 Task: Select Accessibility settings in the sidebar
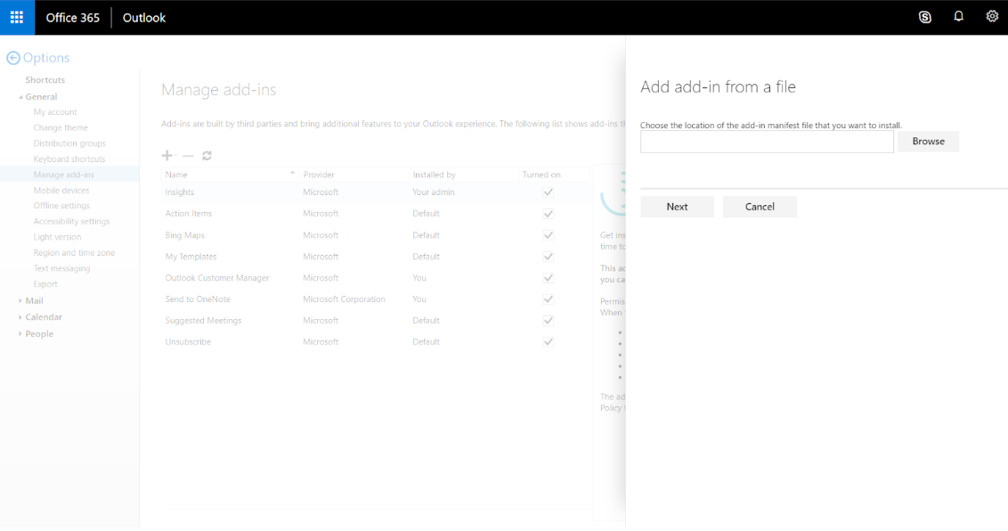[x=71, y=221]
